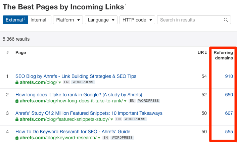Expand the URL arrow for the keyword-research page

coord(100,138)
